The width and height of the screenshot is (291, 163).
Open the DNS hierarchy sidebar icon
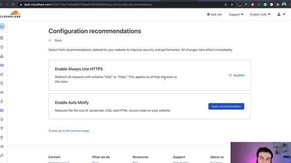2,56
